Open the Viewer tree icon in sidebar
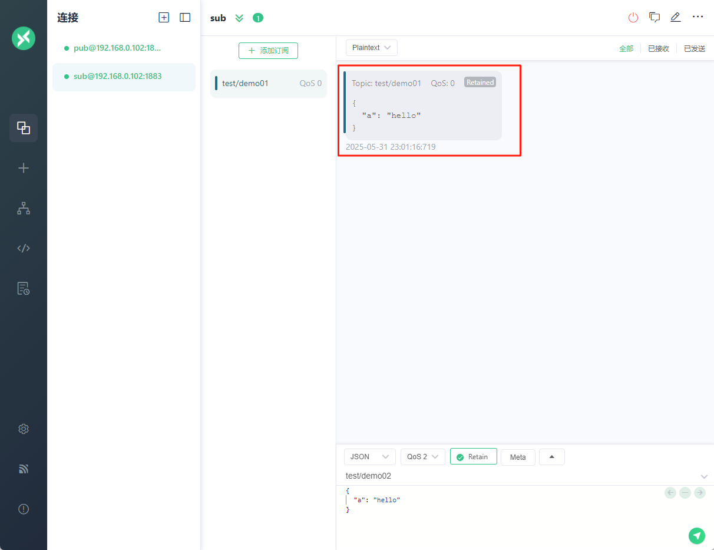This screenshot has height=550, width=714. [24, 208]
